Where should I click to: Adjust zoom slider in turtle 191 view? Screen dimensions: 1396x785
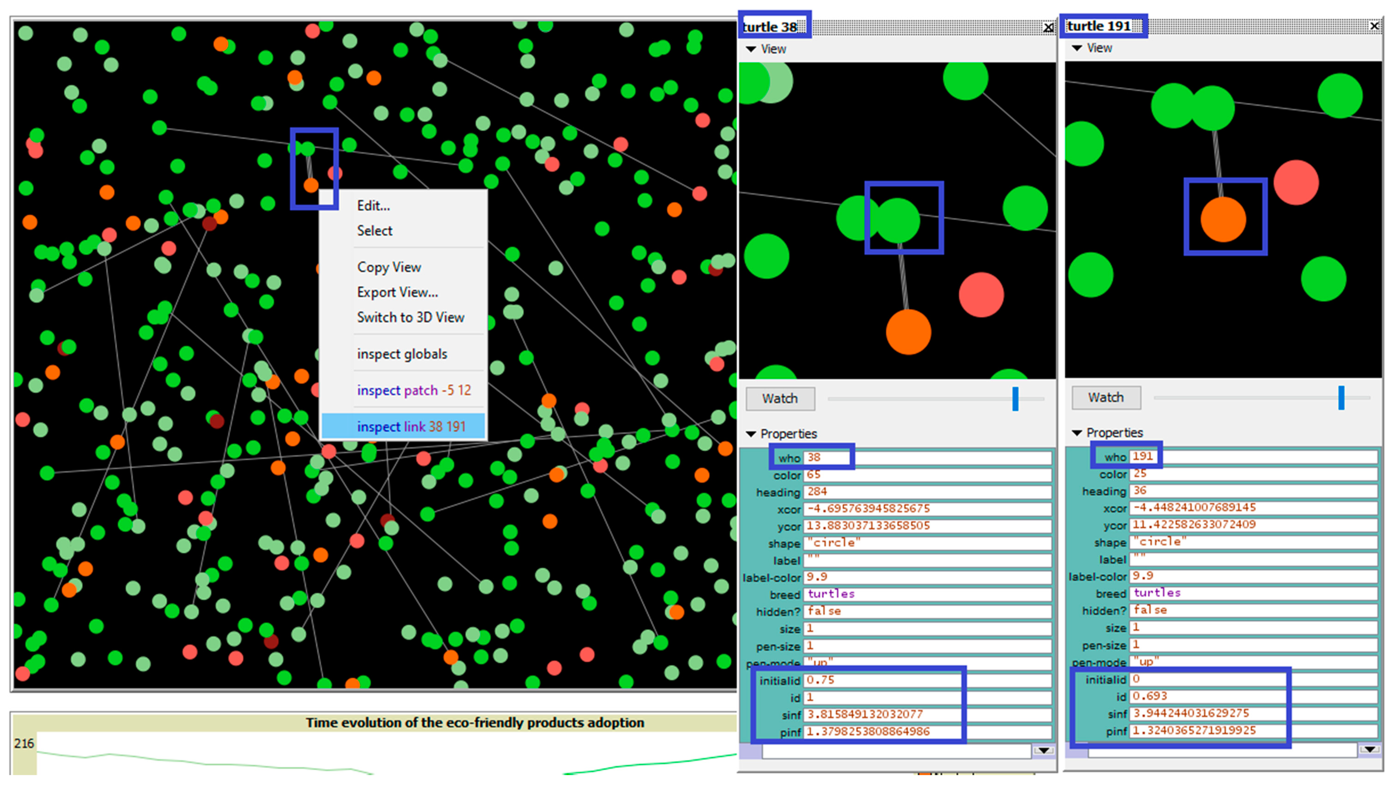pos(1341,398)
